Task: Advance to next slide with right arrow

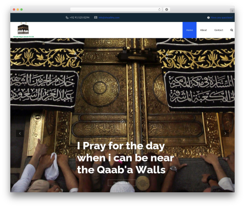Action: [x=225, y=134]
